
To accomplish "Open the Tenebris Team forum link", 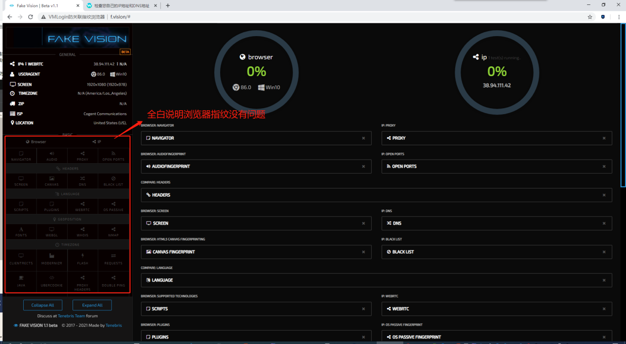I will (x=72, y=316).
